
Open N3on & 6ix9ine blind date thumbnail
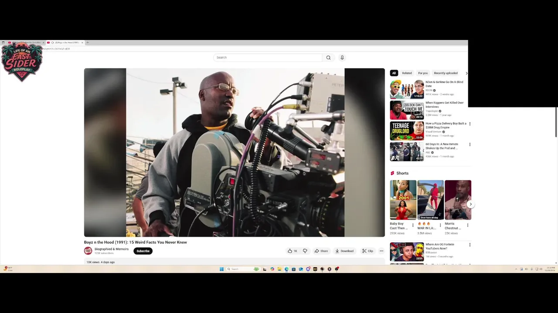(x=407, y=89)
